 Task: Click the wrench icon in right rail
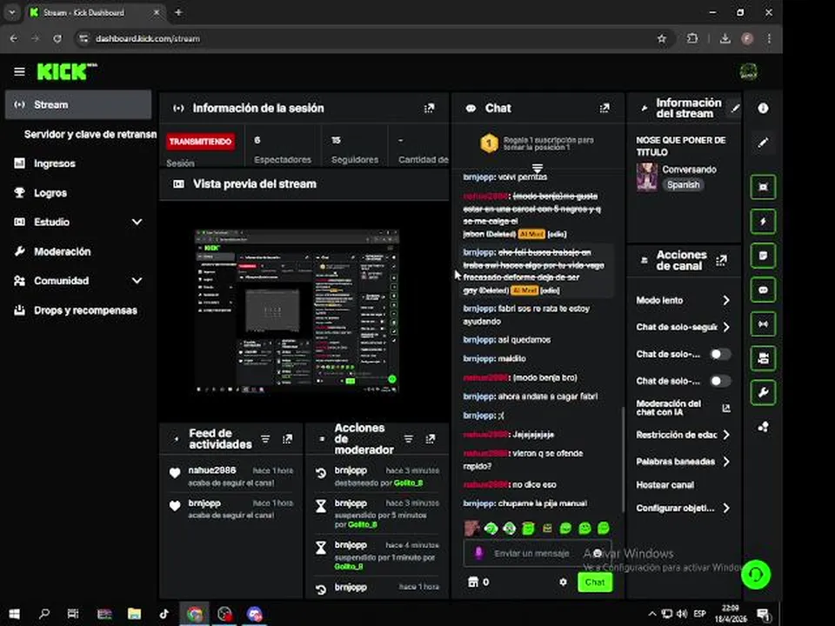pos(763,393)
